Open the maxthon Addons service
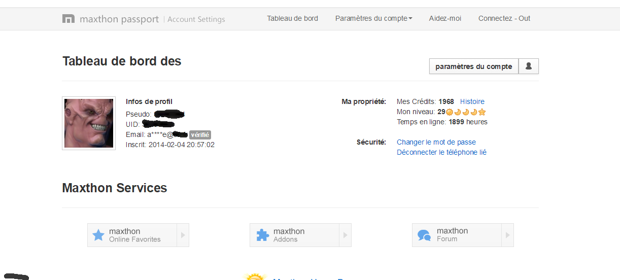 pos(295,235)
